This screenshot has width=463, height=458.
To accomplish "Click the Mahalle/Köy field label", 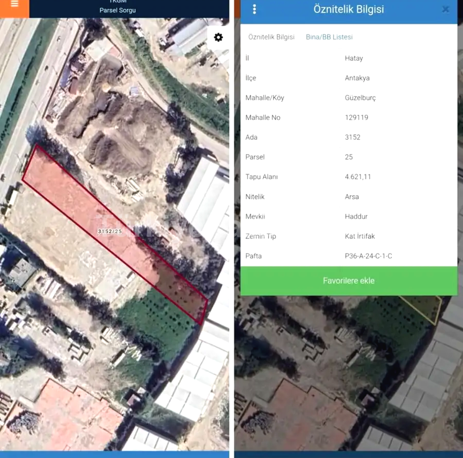I will (265, 98).
